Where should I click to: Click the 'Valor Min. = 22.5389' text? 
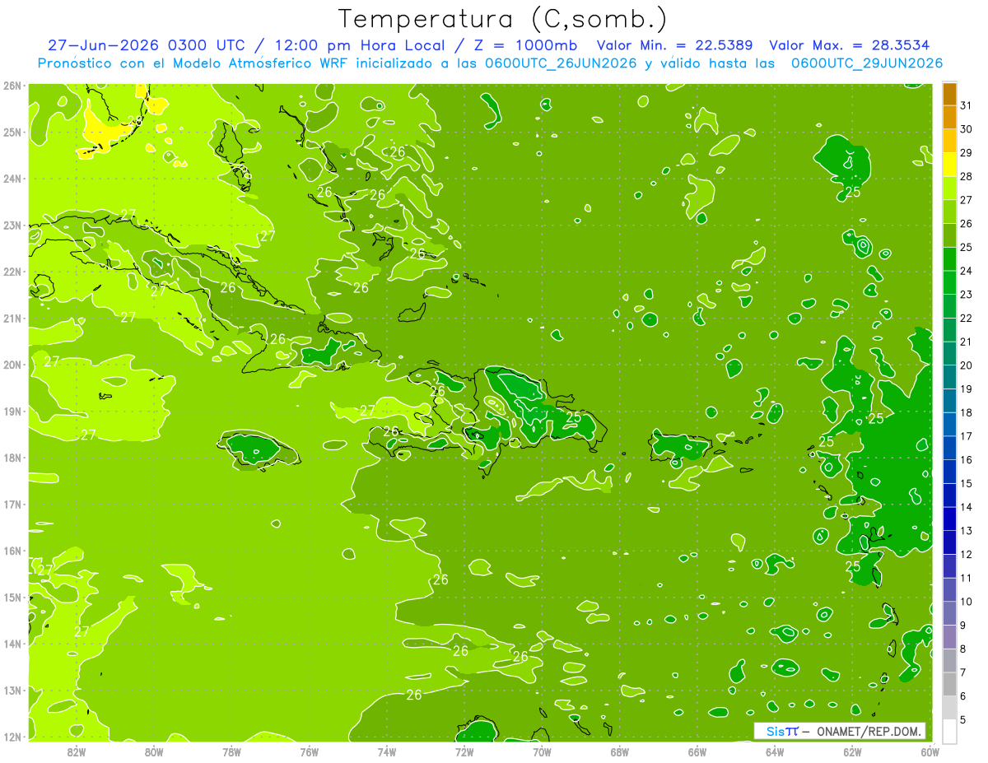675,45
